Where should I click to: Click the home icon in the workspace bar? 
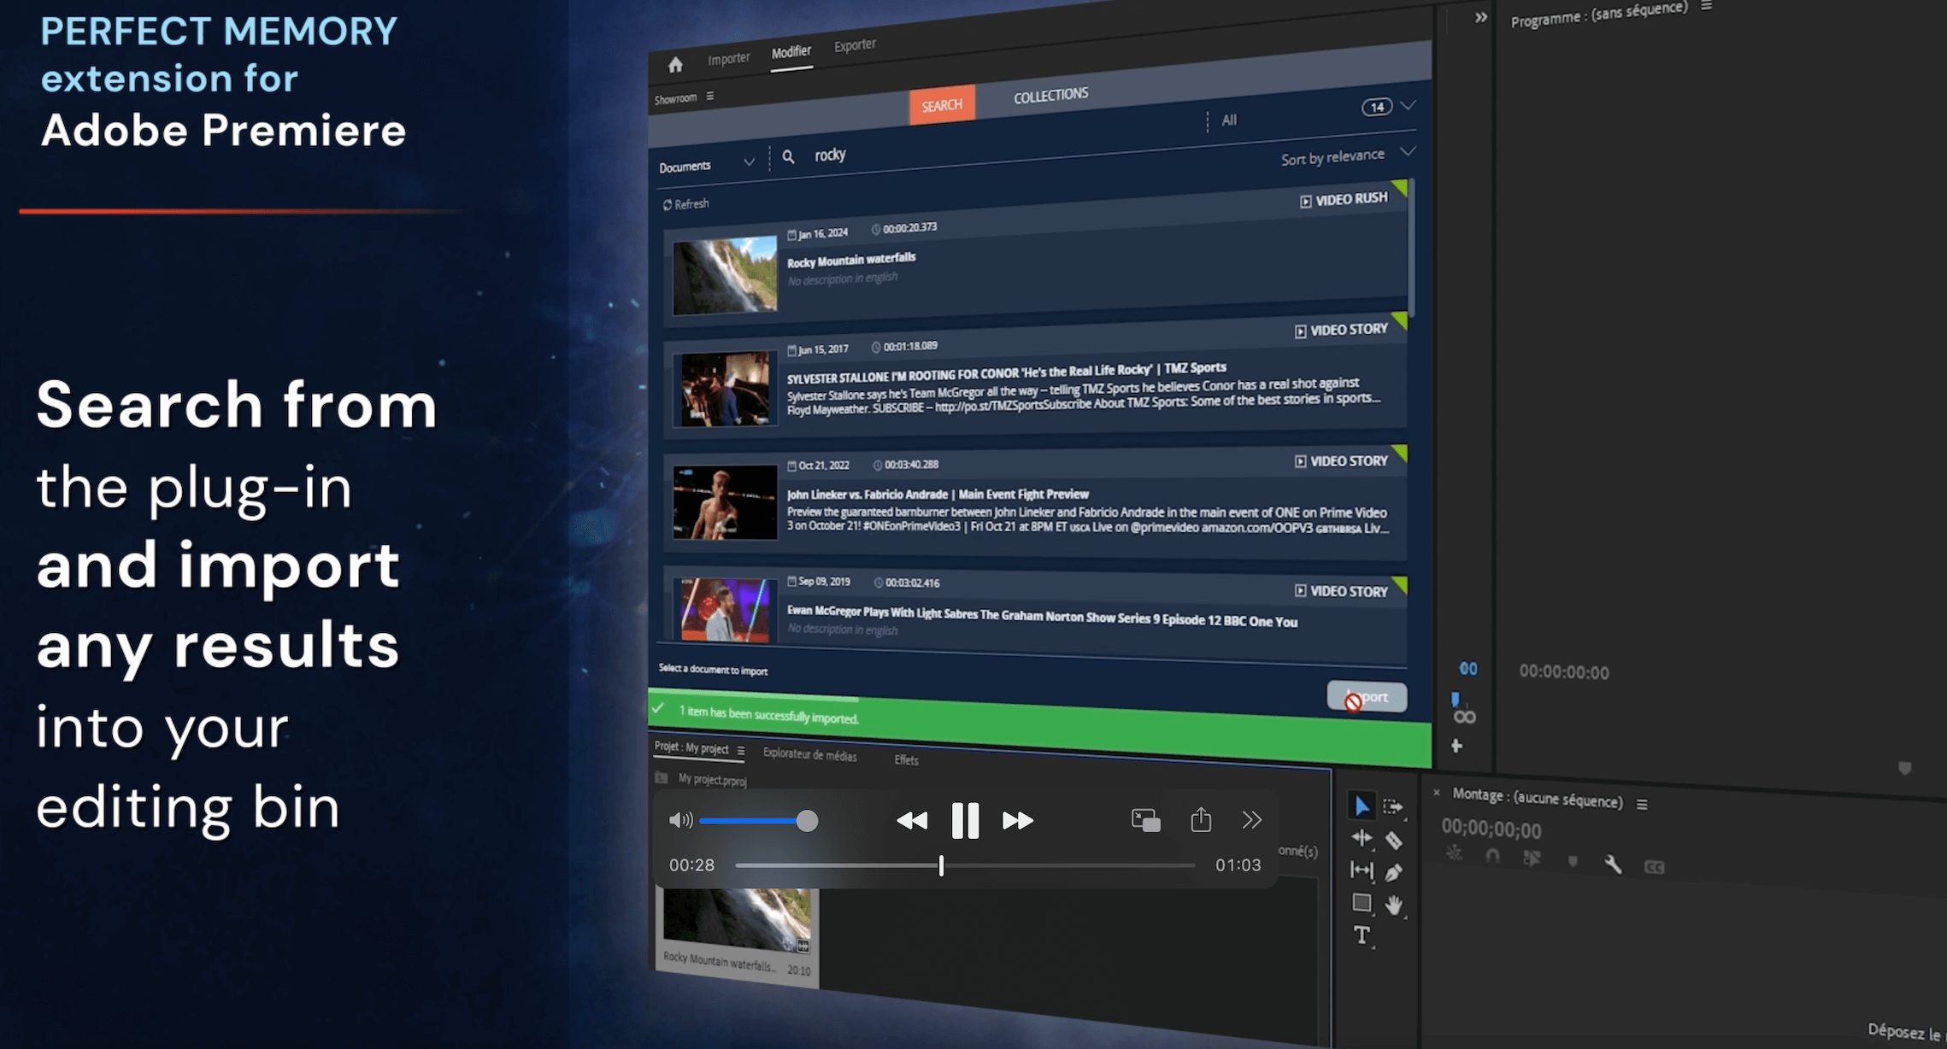point(675,64)
